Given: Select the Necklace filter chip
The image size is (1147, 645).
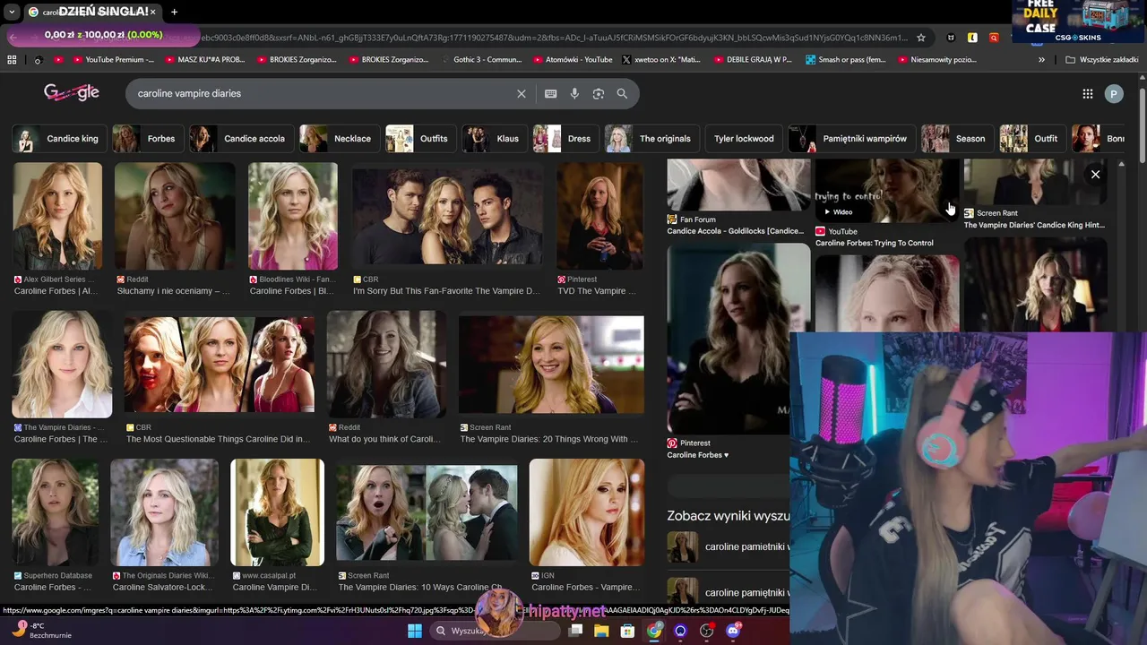Looking at the screenshot, I should [x=339, y=139].
